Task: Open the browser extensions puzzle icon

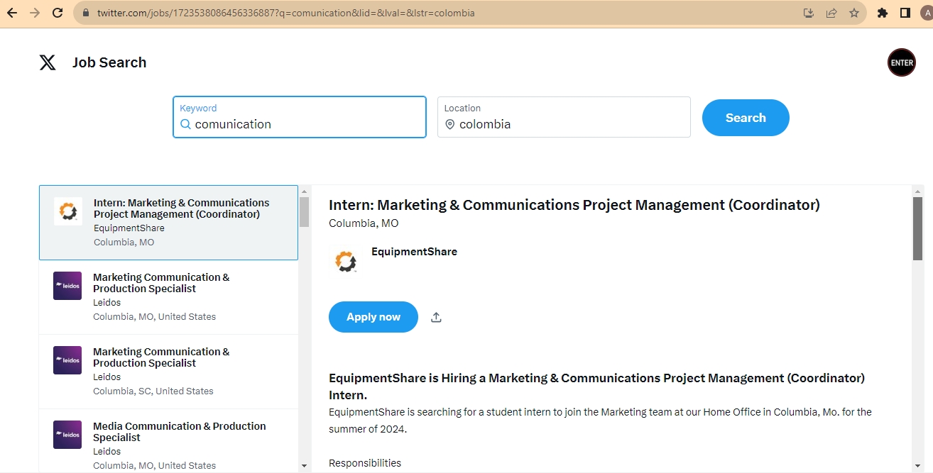Action: [x=883, y=13]
